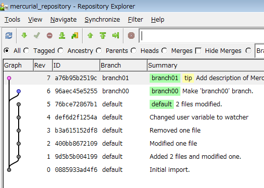The image size is (264, 188).
Task: Click summary 'Initial import.'
Action: 170,170
